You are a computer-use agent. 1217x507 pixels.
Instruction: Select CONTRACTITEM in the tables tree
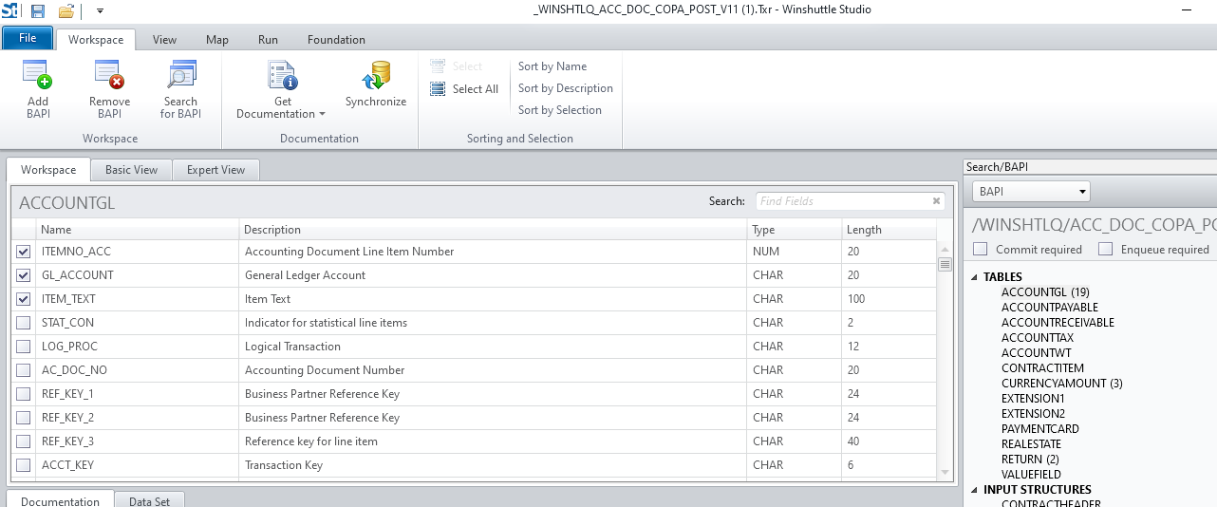coord(1042,368)
